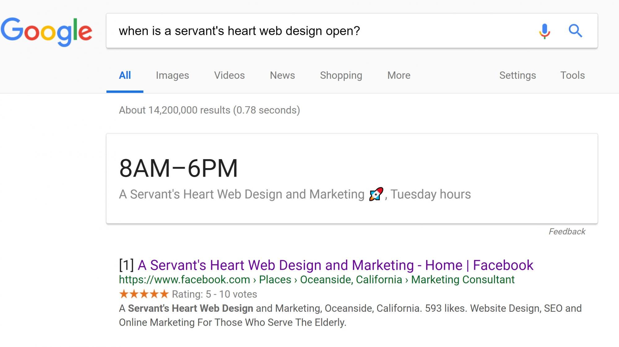Click the voice search microphone icon
619x347 pixels.
click(x=544, y=31)
